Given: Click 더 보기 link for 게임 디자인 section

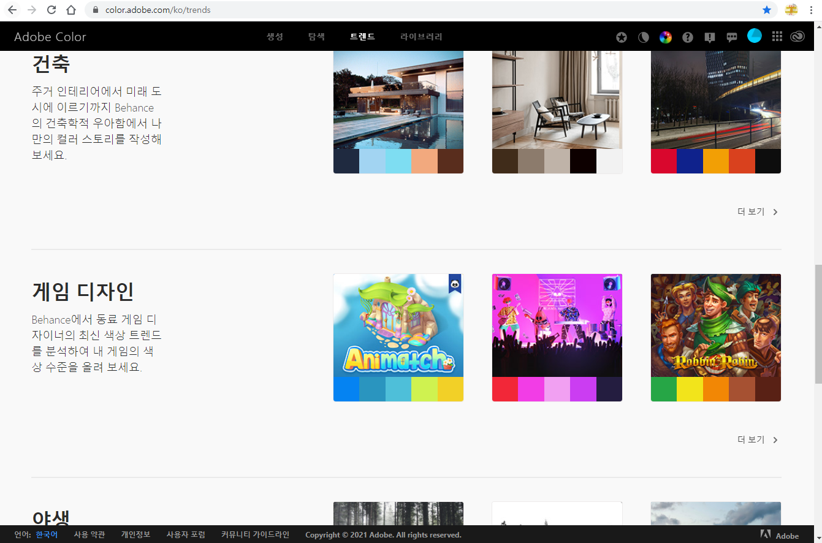Looking at the screenshot, I should 751,439.
